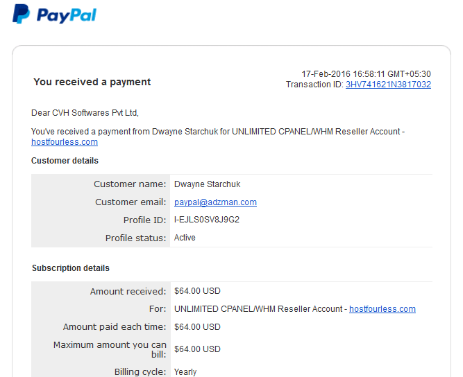Open hostfourless.com link in payment message
This screenshot has height=377, width=463.
pyautogui.click(x=65, y=142)
